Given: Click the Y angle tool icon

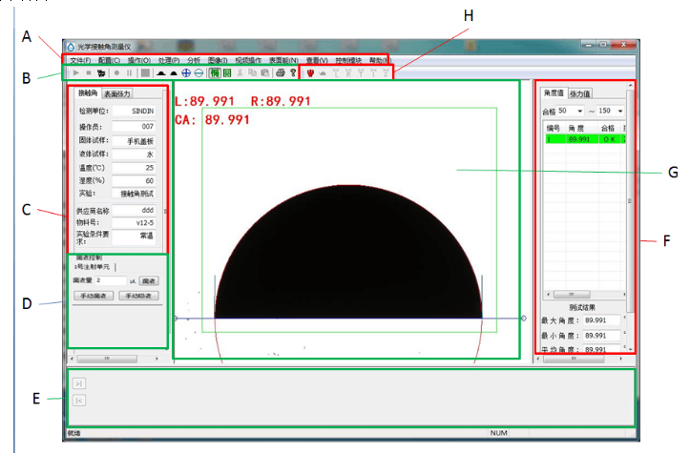Looking at the screenshot, I should (361, 73).
